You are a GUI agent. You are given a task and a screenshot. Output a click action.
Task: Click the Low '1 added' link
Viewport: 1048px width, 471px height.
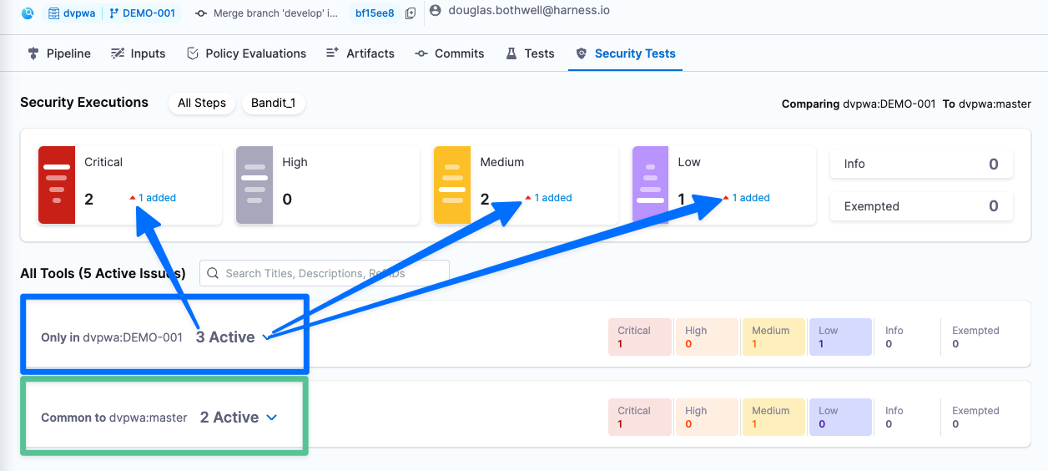(751, 198)
